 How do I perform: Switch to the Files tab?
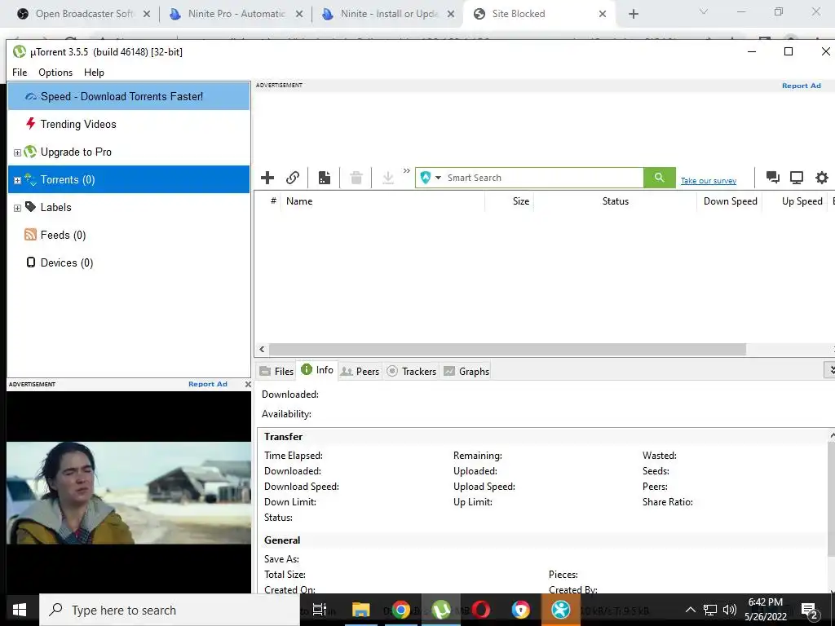[276, 372]
